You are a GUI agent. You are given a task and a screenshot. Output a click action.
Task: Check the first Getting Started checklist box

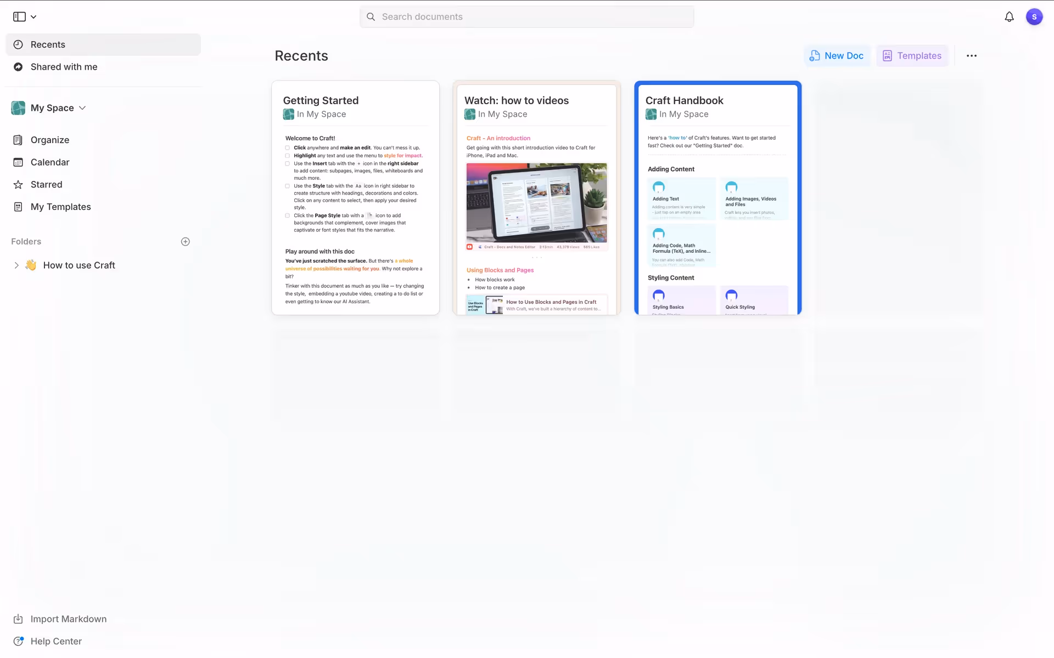(288, 148)
